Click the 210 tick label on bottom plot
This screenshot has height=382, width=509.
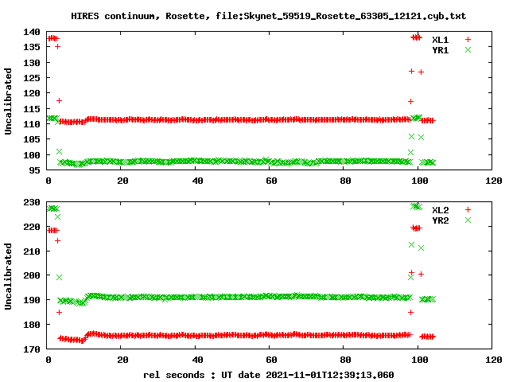32,251
